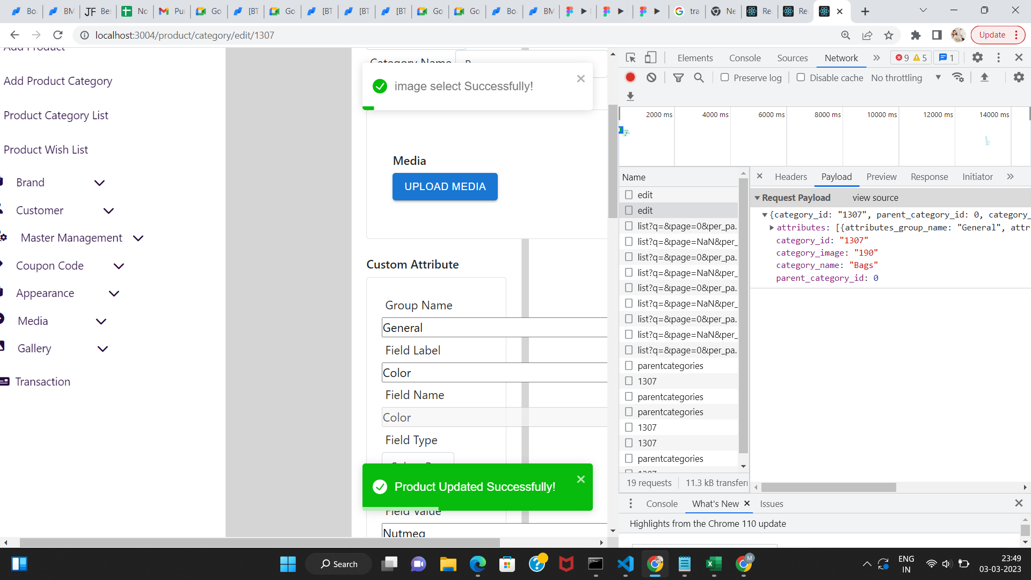Image resolution: width=1031 pixels, height=580 pixels.
Task: Click view source link
Action: coord(875,198)
